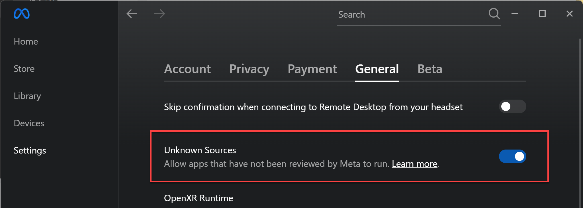583x208 pixels.
Task: Go to Home in sidebar
Action: [26, 41]
